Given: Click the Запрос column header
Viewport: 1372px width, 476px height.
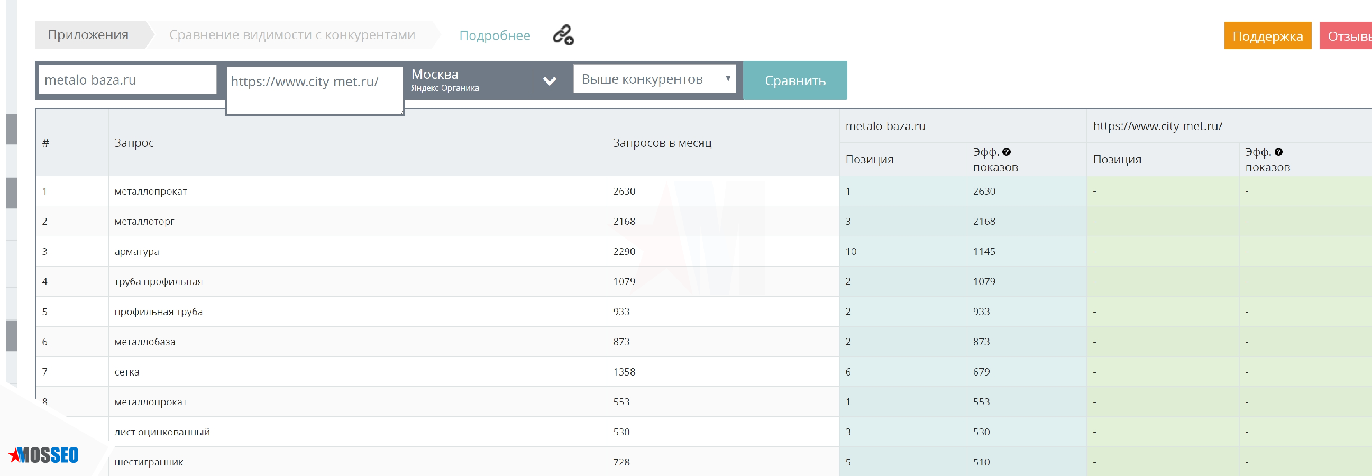Looking at the screenshot, I should coord(134,142).
